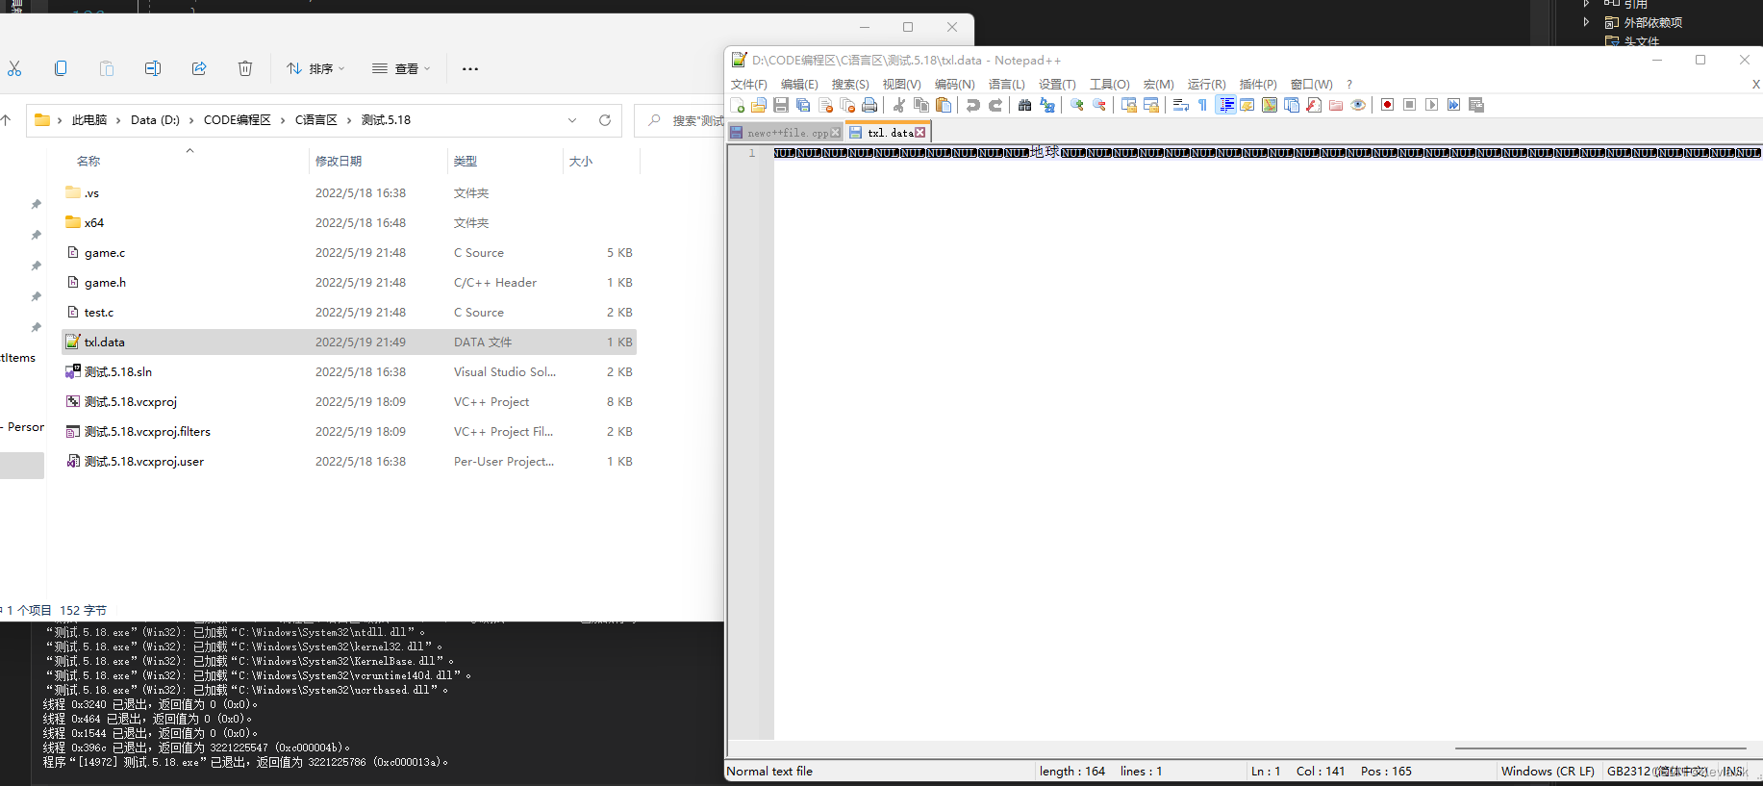Image resolution: width=1763 pixels, height=786 pixels.
Task: Open the 排序 sort dropdown
Action: point(315,68)
